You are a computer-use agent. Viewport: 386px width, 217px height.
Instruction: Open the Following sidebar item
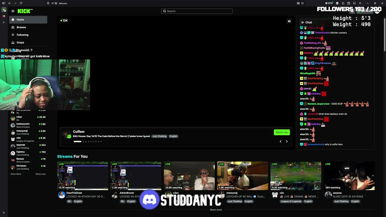point(28,35)
